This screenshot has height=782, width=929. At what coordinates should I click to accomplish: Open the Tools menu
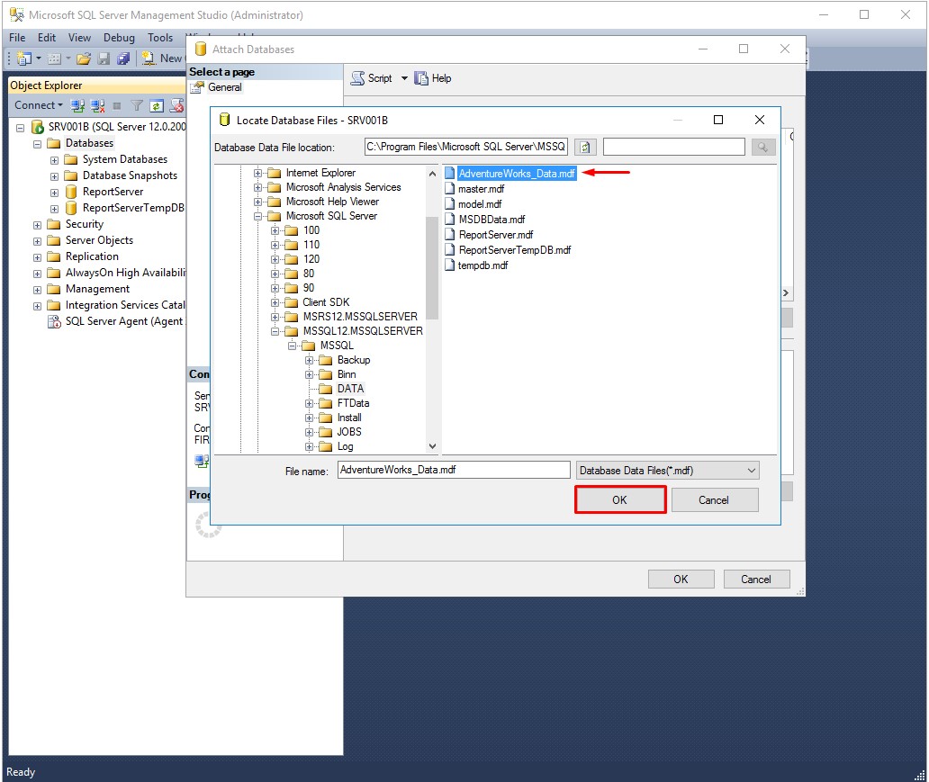(160, 37)
